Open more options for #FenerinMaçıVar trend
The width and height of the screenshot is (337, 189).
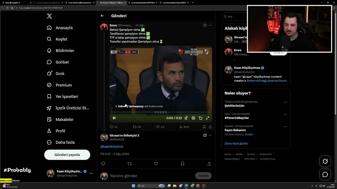[x=285, y=114]
